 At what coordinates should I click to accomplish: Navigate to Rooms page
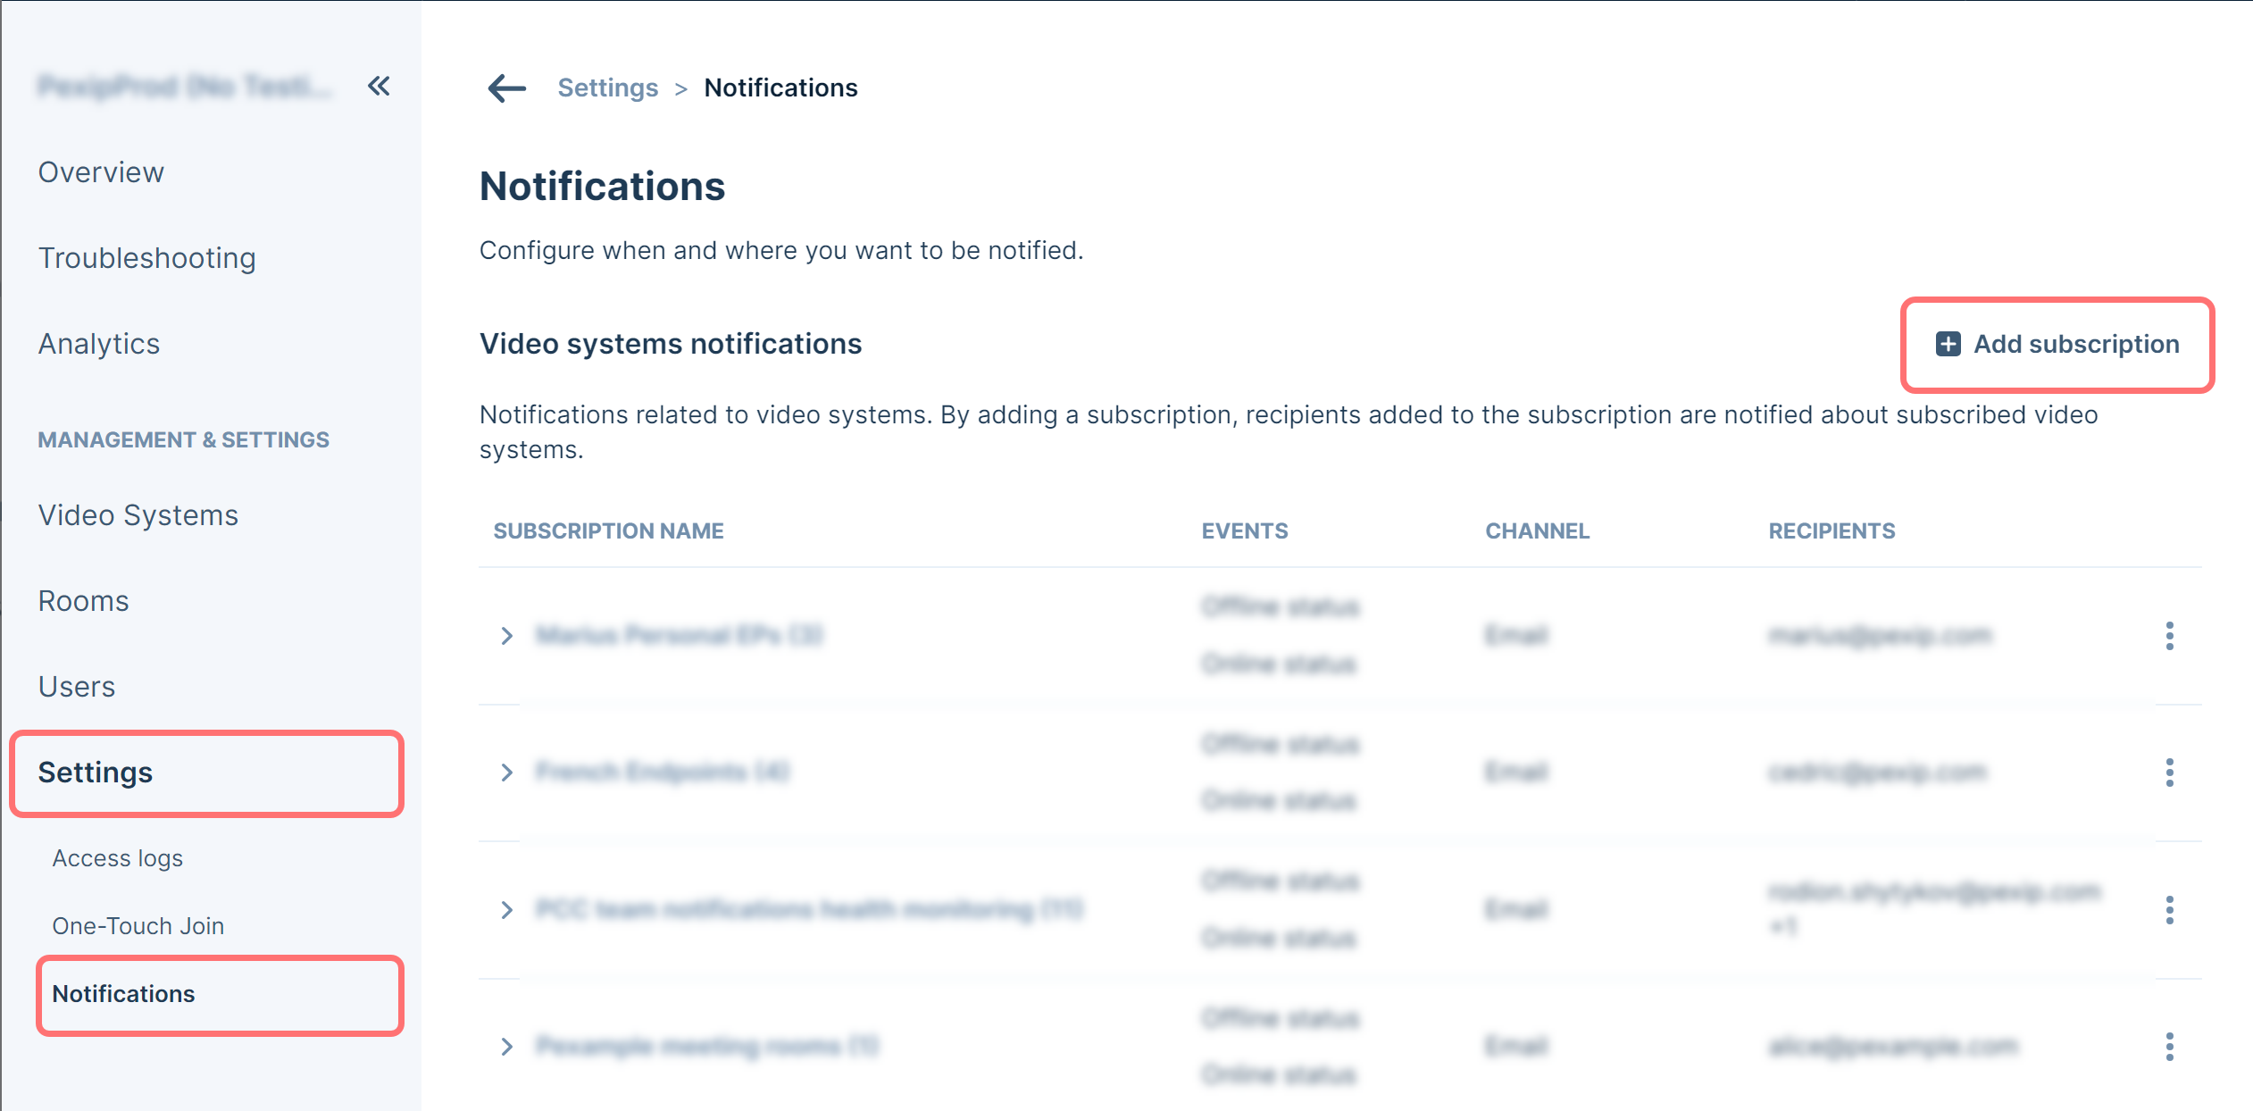tap(83, 601)
